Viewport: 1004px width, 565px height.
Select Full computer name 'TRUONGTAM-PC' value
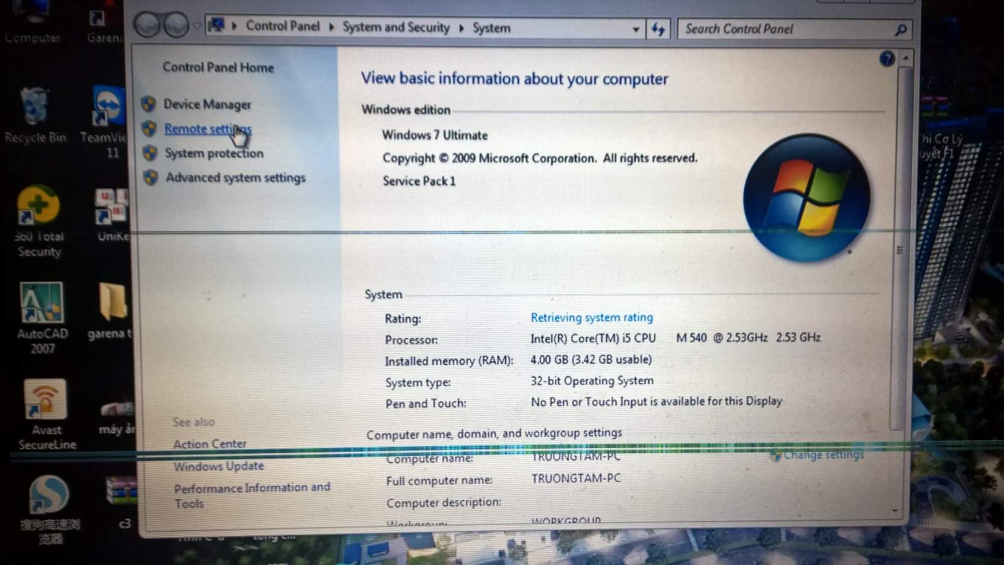[x=576, y=478]
